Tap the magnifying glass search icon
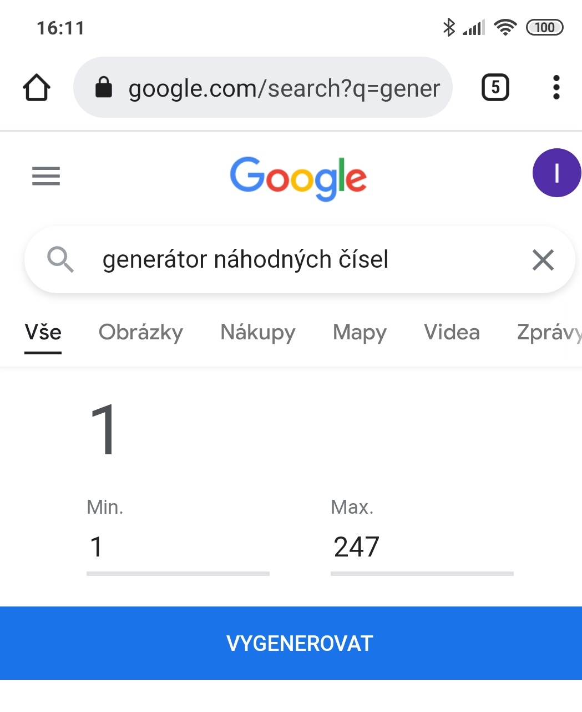Image resolution: width=582 pixels, height=712 pixels. click(60, 259)
